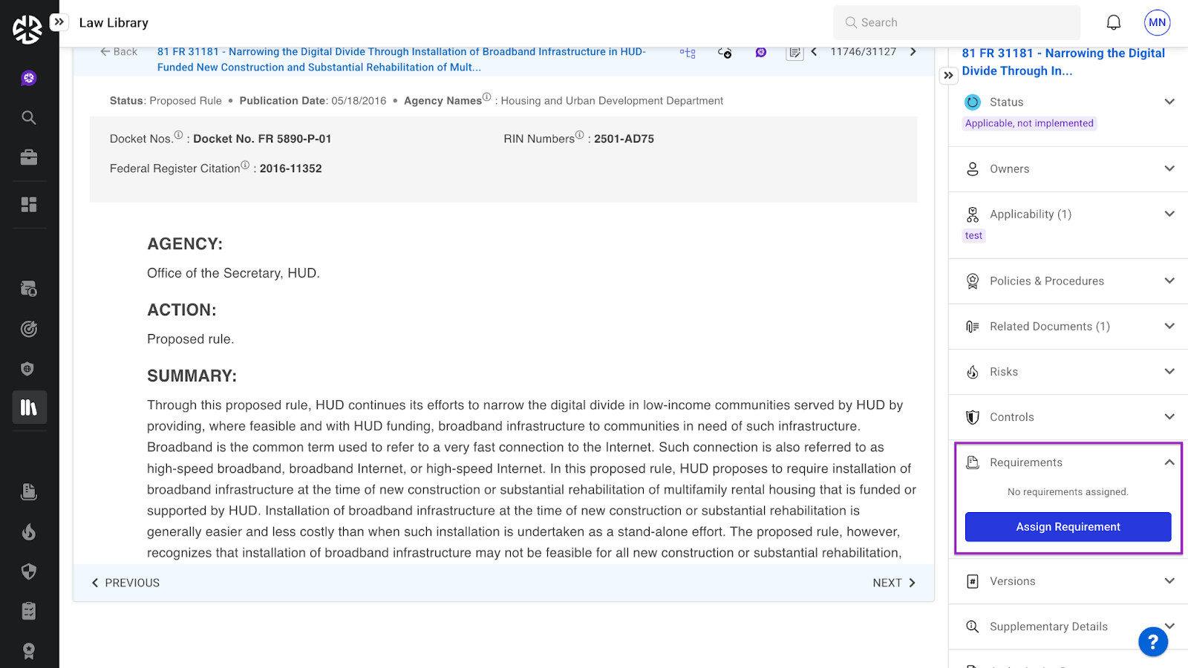Click NEXT at the bottom of document
Image resolution: width=1188 pixels, height=668 pixels.
pos(894,583)
